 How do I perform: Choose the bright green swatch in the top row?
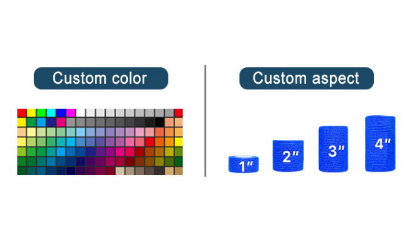pyautogui.click(x=41, y=113)
